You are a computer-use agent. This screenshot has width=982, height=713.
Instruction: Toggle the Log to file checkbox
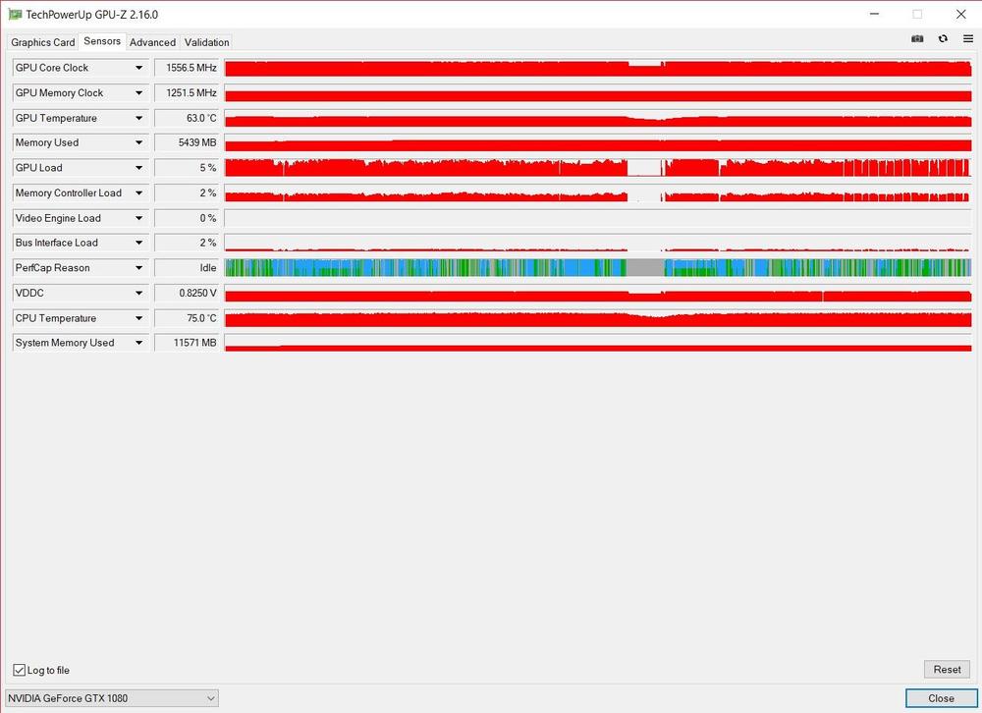pyautogui.click(x=20, y=670)
